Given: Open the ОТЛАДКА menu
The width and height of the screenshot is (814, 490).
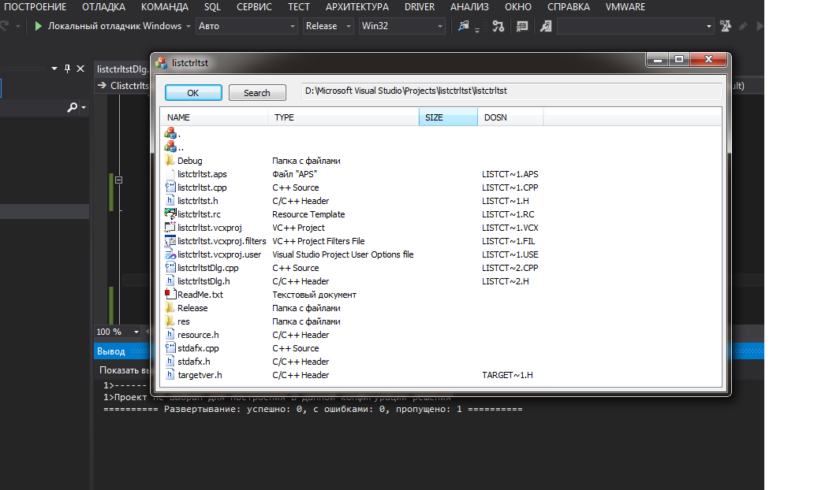Looking at the screenshot, I should click(x=103, y=7).
